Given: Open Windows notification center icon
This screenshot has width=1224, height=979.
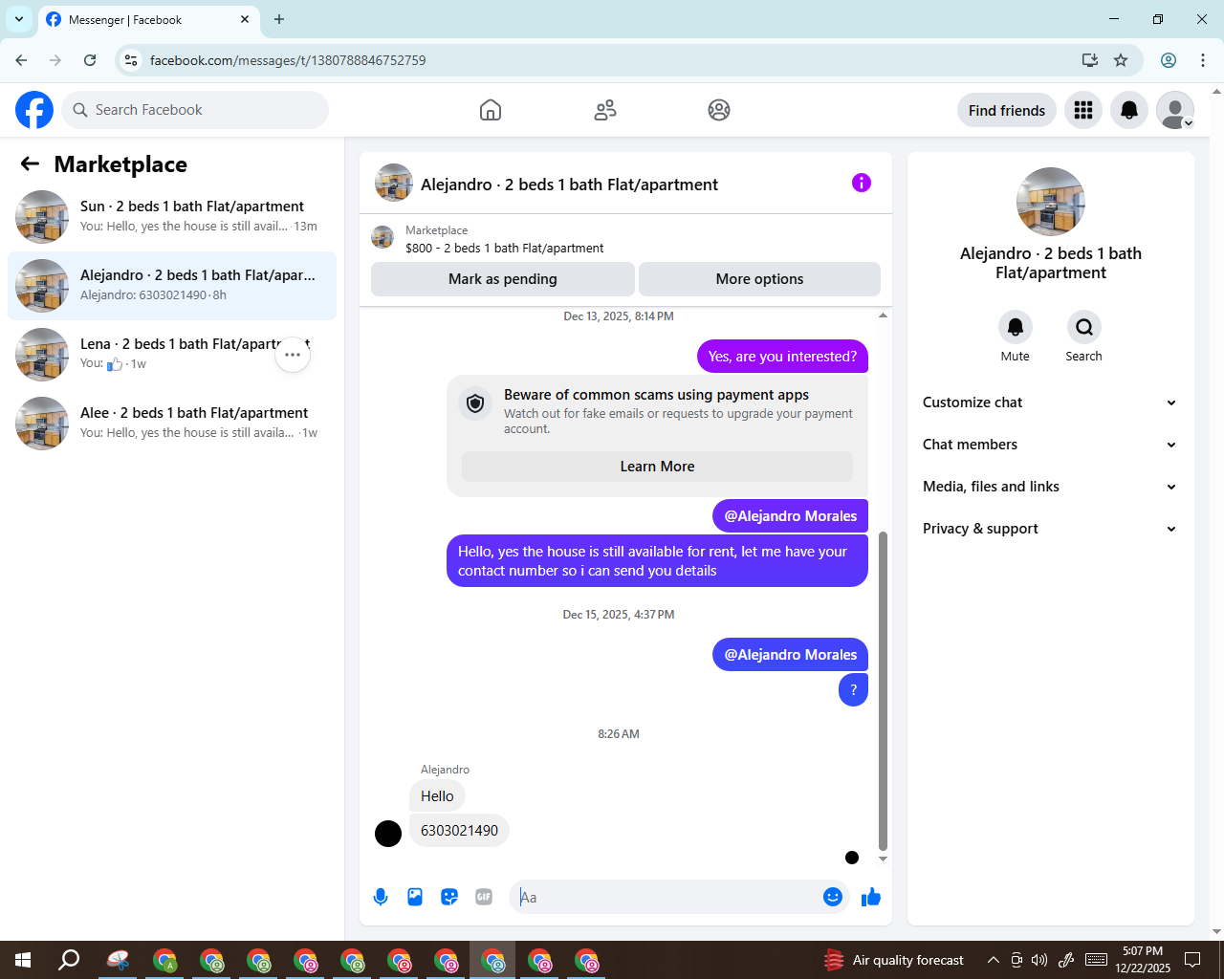Looking at the screenshot, I should coord(1192,960).
